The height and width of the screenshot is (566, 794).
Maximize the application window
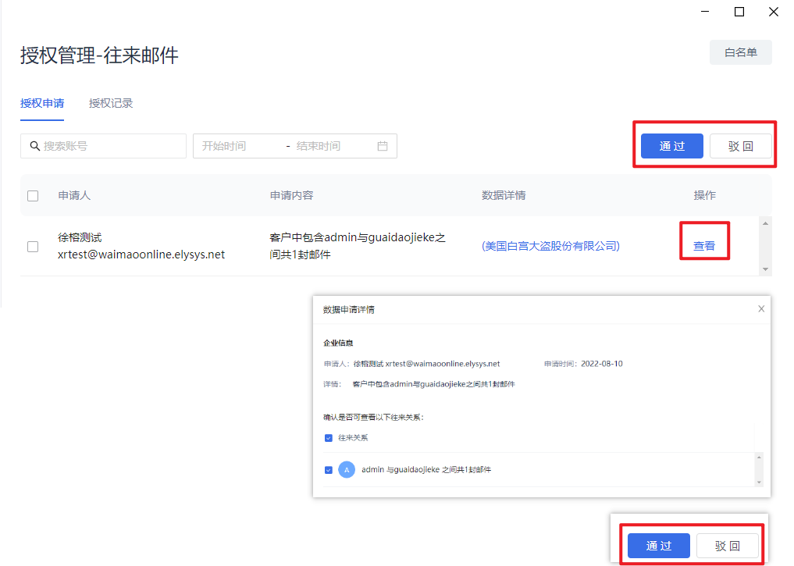(739, 12)
